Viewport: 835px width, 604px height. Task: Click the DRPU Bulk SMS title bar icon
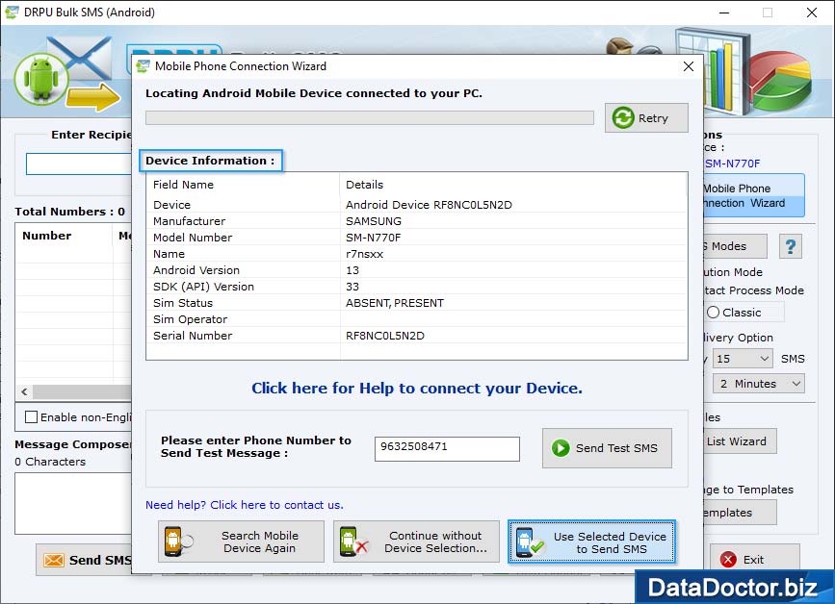click(x=12, y=12)
